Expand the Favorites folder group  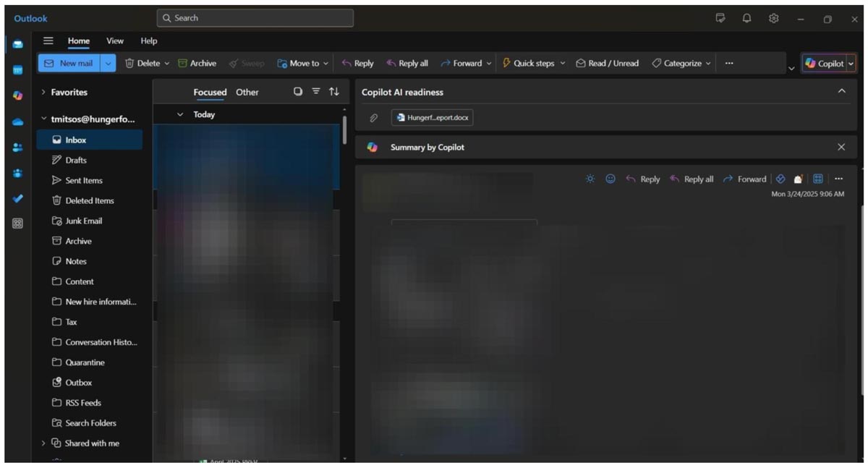click(43, 93)
